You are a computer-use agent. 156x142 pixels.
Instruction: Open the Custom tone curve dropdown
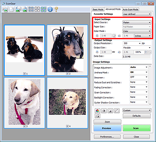point(137,111)
